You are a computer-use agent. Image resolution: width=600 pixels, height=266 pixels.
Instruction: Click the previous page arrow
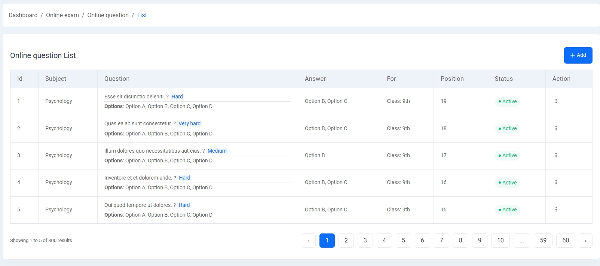(309, 241)
